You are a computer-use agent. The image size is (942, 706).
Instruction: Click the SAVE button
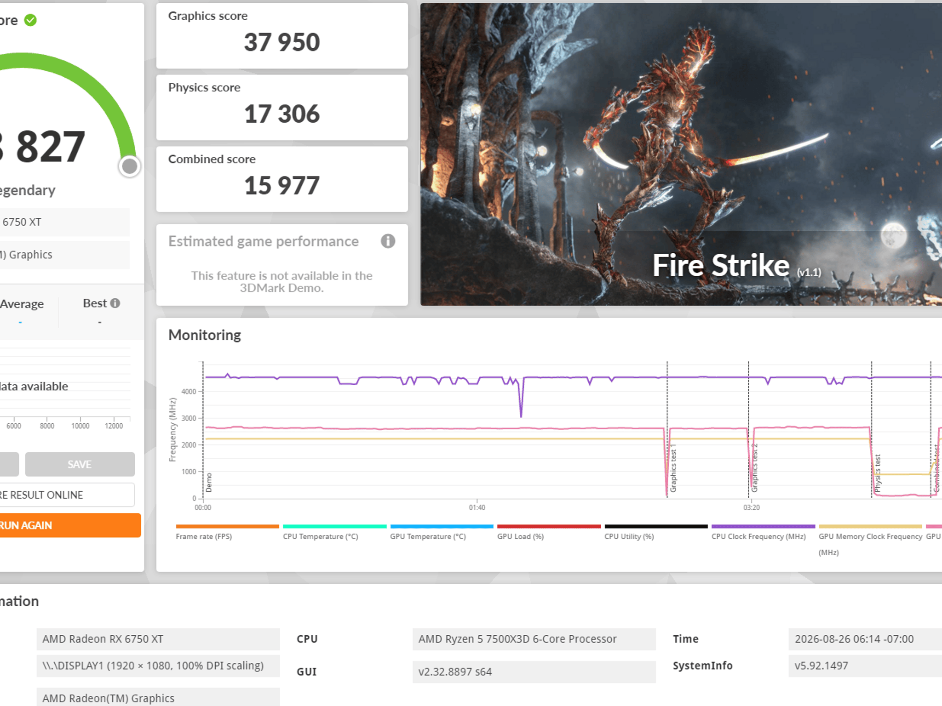pyautogui.click(x=80, y=464)
